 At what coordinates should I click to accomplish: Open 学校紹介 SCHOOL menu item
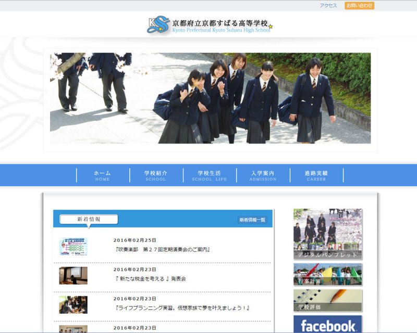click(x=156, y=175)
